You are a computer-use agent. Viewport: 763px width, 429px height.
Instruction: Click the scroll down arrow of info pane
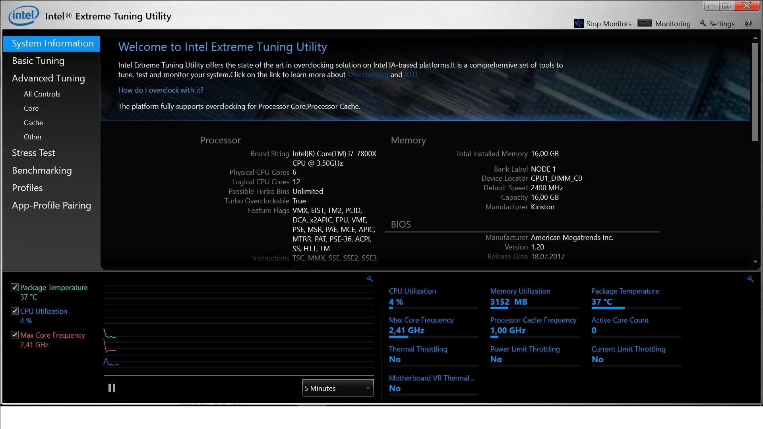tap(755, 262)
